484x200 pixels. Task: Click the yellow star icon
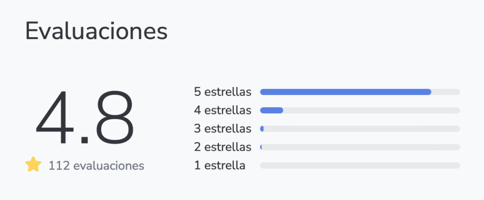tap(33, 165)
